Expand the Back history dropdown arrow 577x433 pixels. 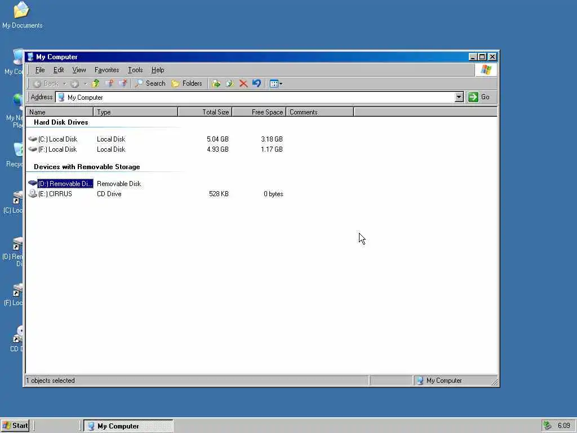[x=64, y=83]
